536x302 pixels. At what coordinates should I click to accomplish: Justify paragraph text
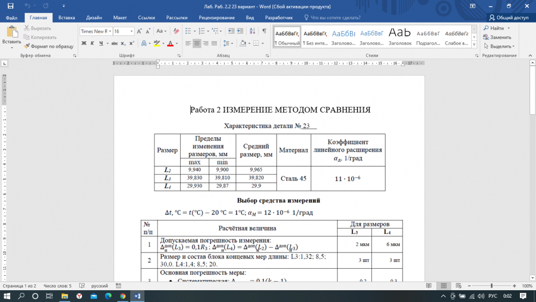click(214, 43)
